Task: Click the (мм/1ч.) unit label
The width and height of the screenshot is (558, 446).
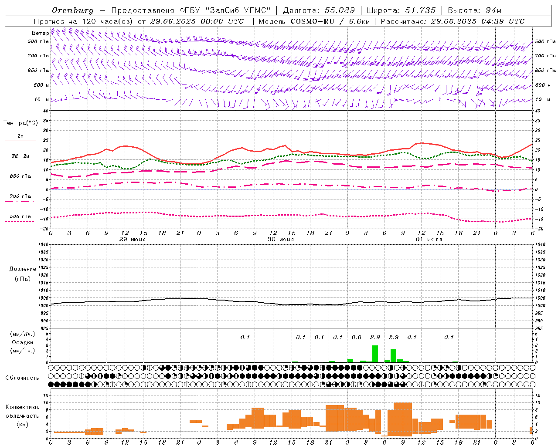Action: (x=23, y=351)
